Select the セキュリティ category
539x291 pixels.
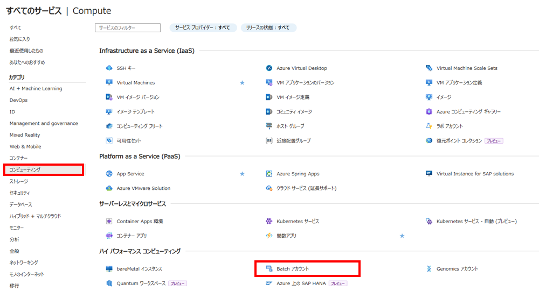click(x=19, y=193)
